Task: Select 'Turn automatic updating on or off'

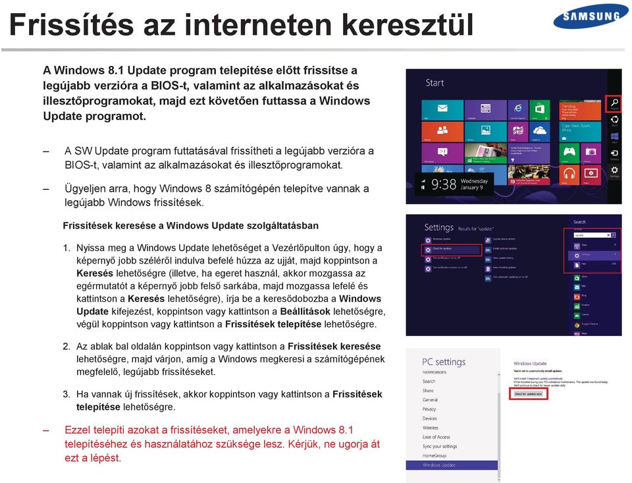Action: pos(506,278)
